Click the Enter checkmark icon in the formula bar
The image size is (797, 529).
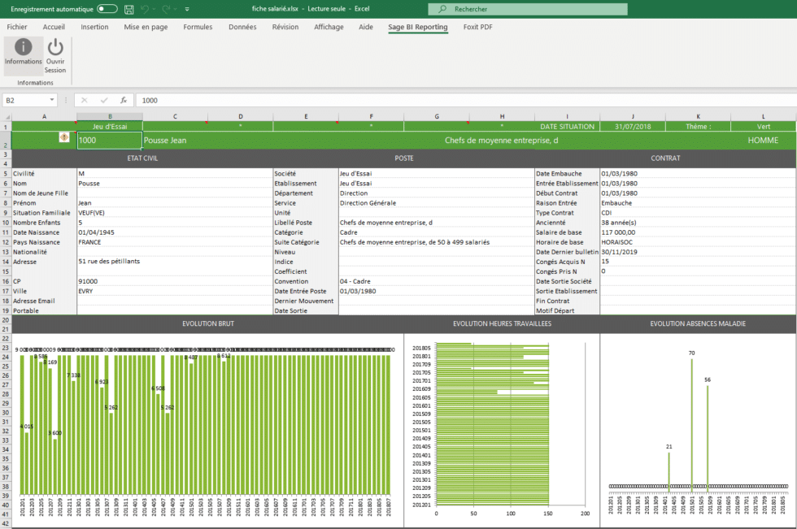105,100
